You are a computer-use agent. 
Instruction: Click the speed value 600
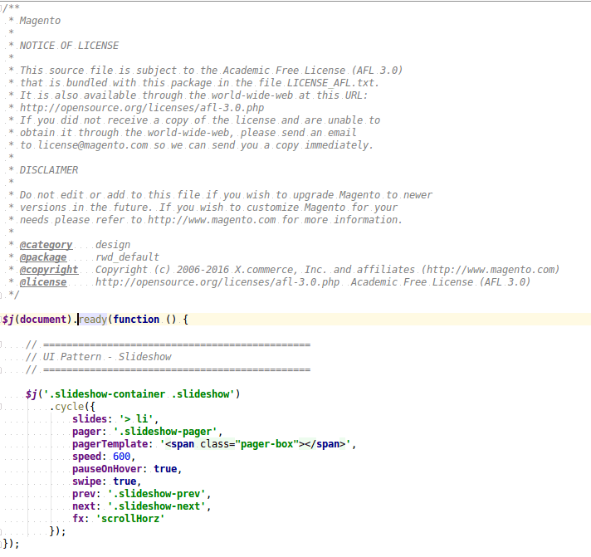(x=122, y=457)
